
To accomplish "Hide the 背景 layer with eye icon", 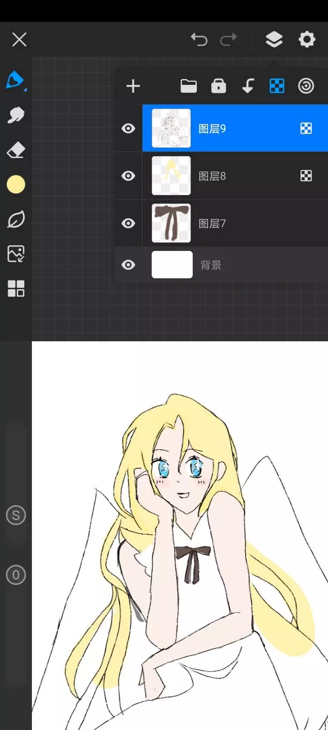I will tap(128, 265).
